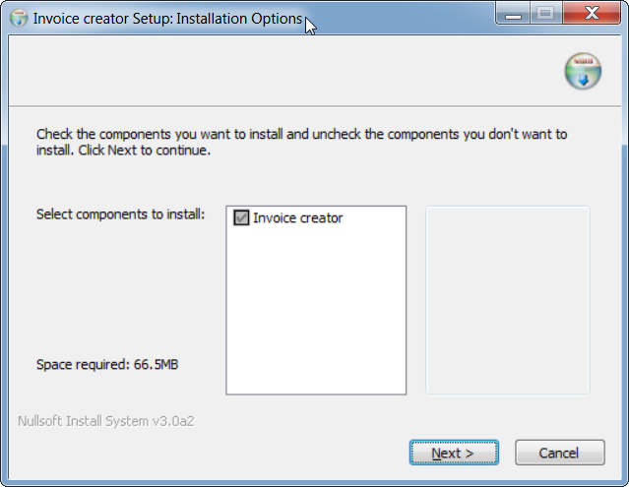Image resolution: width=629 pixels, height=487 pixels.
Task: Click empty space in the components list box
Action: (315, 315)
